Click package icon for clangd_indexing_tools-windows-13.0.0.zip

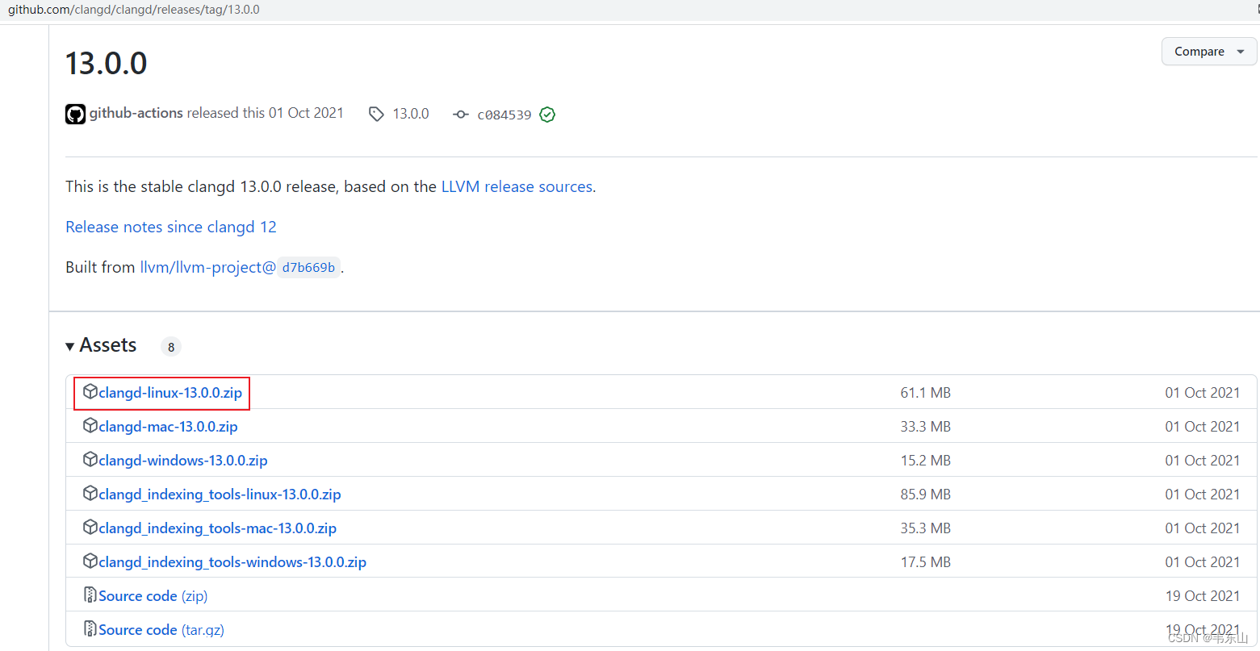(90, 561)
